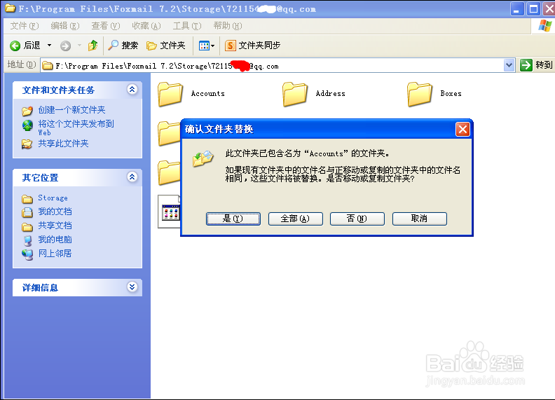Expand the address bar dropdown arrow
This screenshot has height=400, width=555.
point(509,65)
